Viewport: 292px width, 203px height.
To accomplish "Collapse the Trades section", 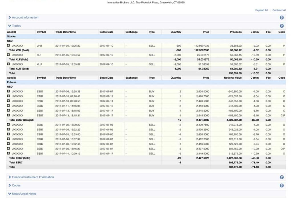I will [16, 26].
